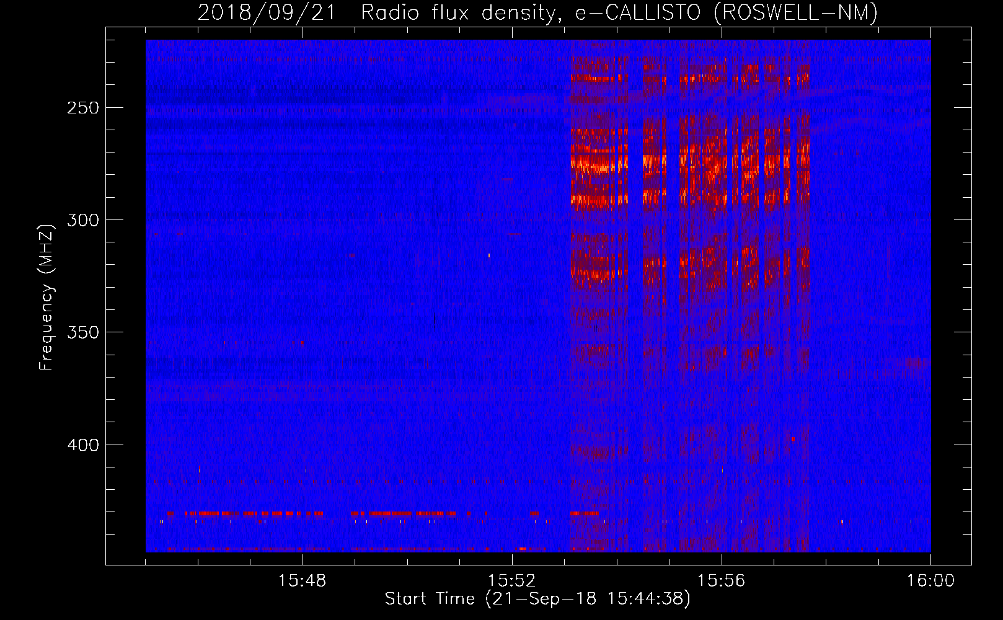Screen dimensions: 1003x620
Task: Click the 16:00 time tick label
Action: point(930,581)
